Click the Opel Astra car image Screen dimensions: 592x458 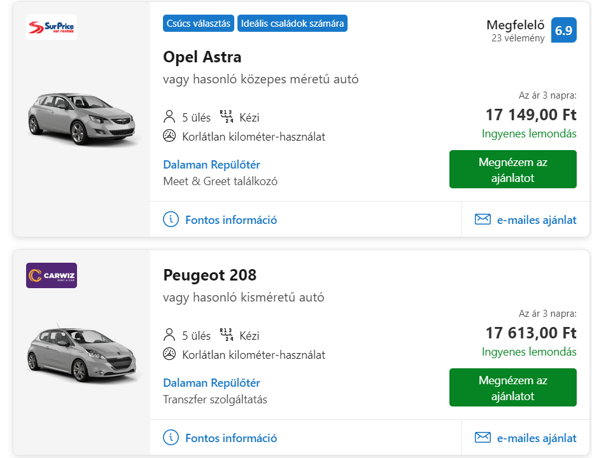pos(81,119)
